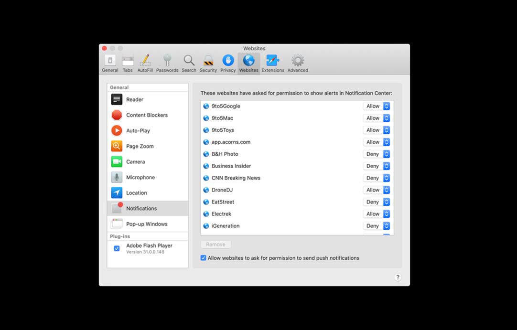Open Advanced preferences gear icon
Screen dimensions: 517x330
click(298, 60)
